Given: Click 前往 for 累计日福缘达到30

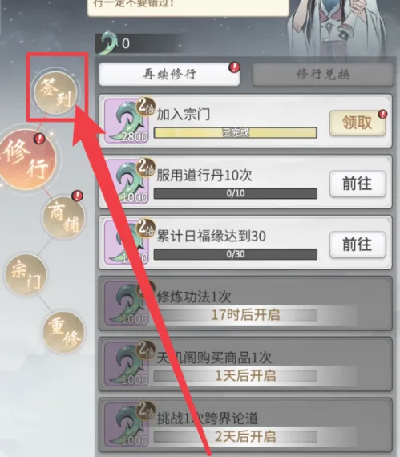Looking at the screenshot, I should coord(358,245).
